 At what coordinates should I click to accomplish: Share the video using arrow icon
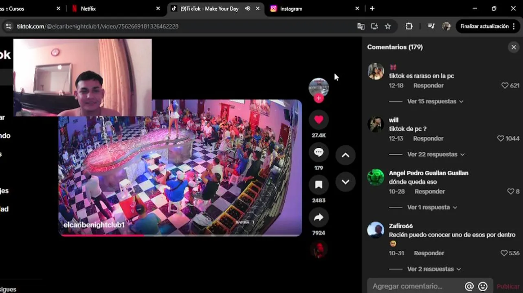click(x=319, y=217)
